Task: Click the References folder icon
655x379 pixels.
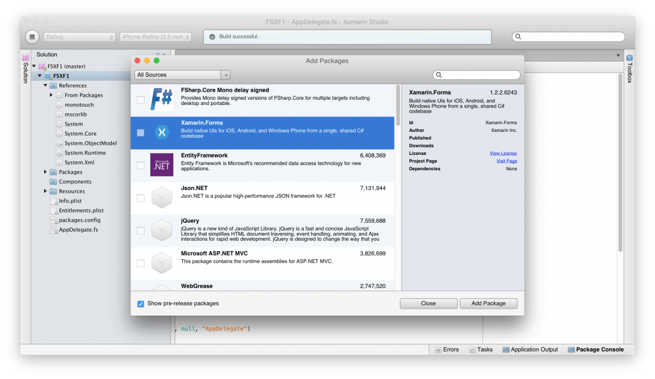Action: [x=54, y=85]
